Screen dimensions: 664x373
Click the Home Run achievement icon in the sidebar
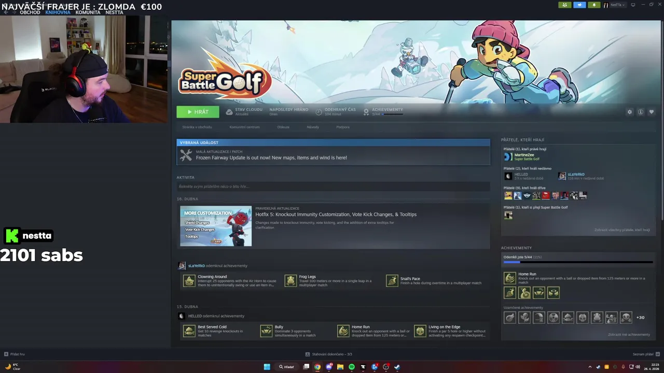[x=510, y=278]
